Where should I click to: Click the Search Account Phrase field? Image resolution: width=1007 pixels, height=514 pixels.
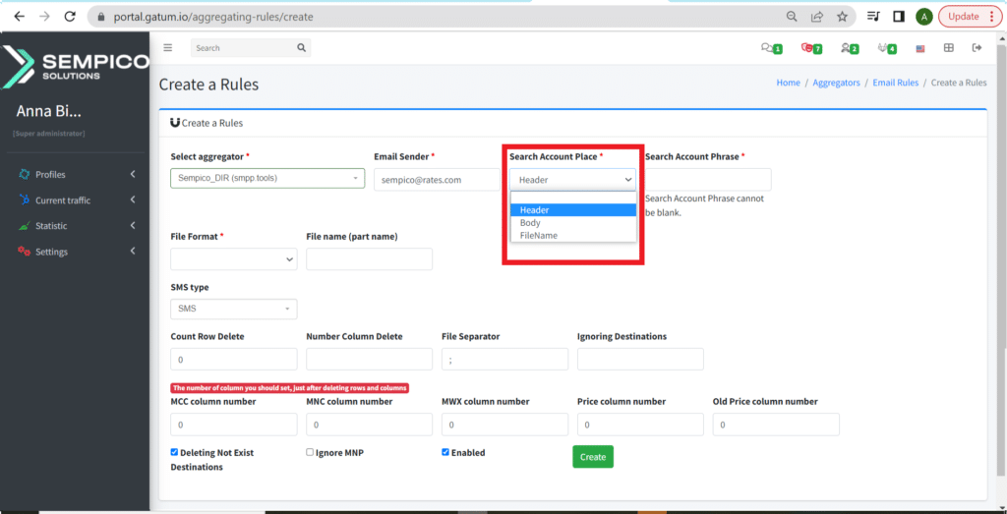pyautogui.click(x=708, y=180)
